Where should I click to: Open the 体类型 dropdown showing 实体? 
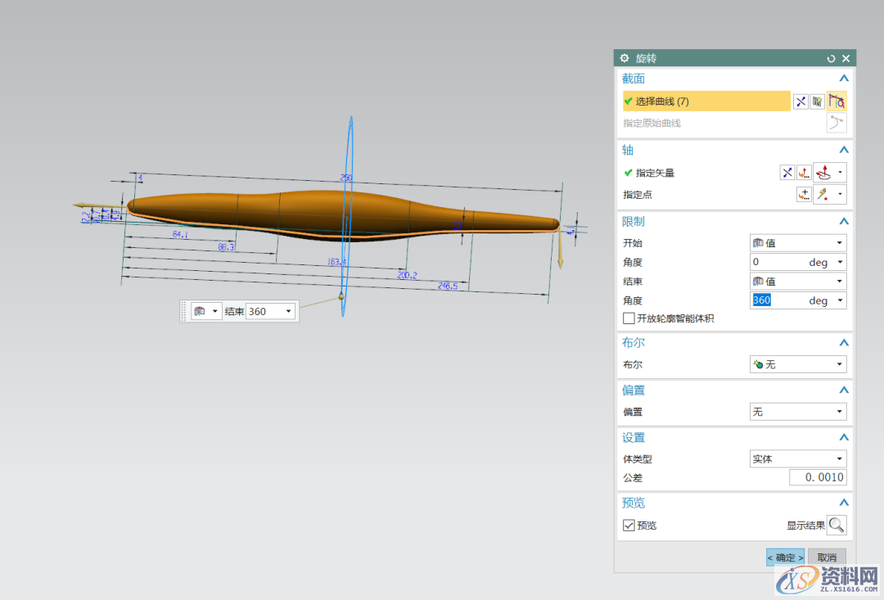point(798,459)
